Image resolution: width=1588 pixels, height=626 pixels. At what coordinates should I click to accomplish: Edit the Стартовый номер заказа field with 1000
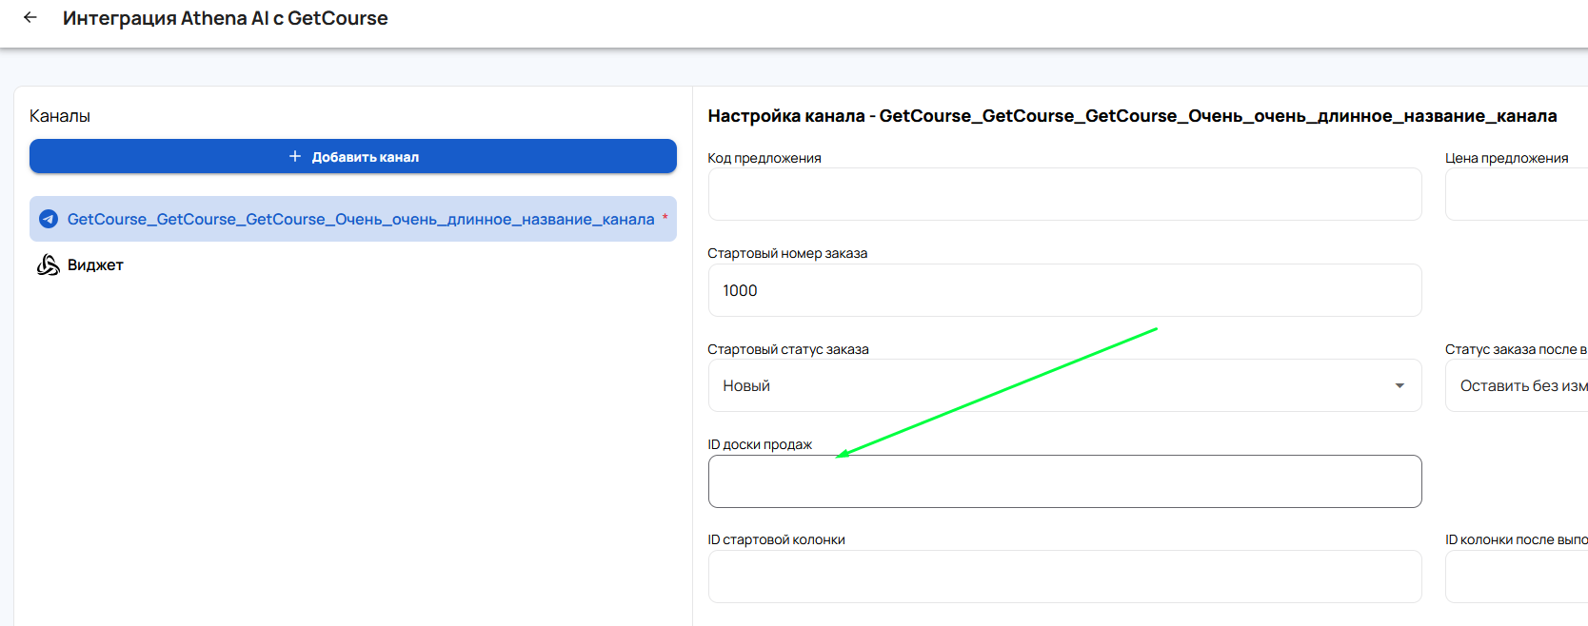click(1064, 290)
